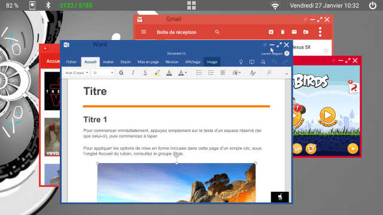Toggle bold (G) formatting in Word
The width and height of the screenshot is (383, 215).
pyautogui.click(x=121, y=73)
